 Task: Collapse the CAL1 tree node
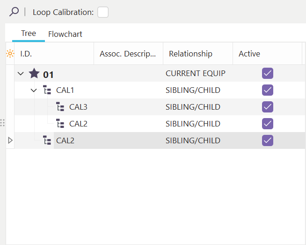(34, 90)
